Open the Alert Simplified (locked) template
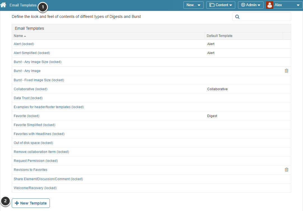 point(32,53)
